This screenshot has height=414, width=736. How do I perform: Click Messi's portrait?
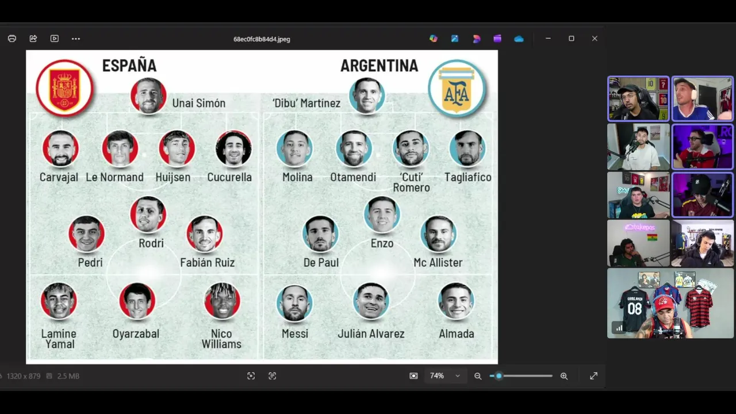coord(294,302)
